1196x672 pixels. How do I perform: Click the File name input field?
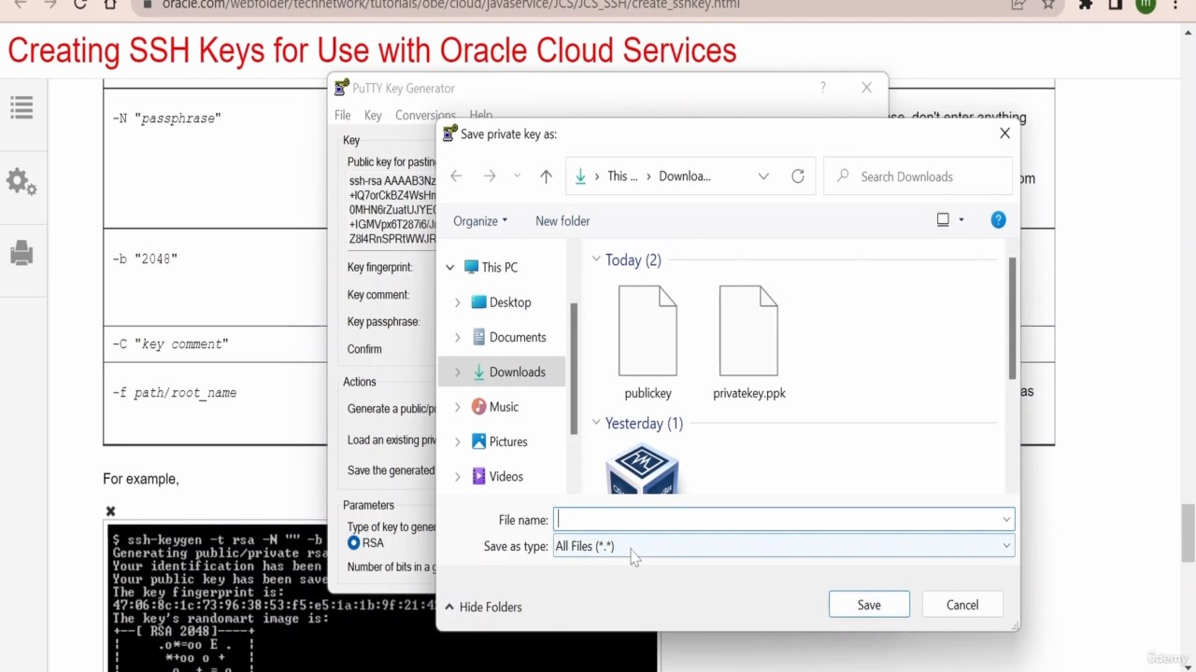776,520
